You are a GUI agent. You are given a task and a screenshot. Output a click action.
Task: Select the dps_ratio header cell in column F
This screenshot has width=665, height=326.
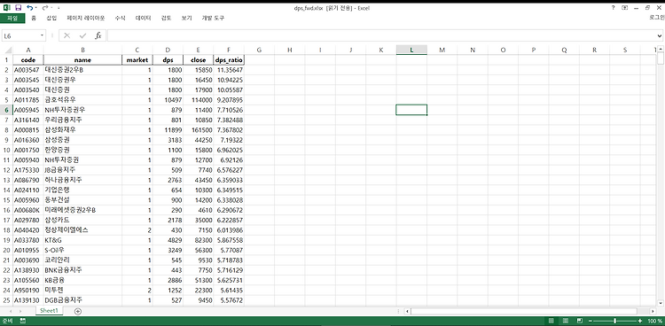tap(229, 59)
